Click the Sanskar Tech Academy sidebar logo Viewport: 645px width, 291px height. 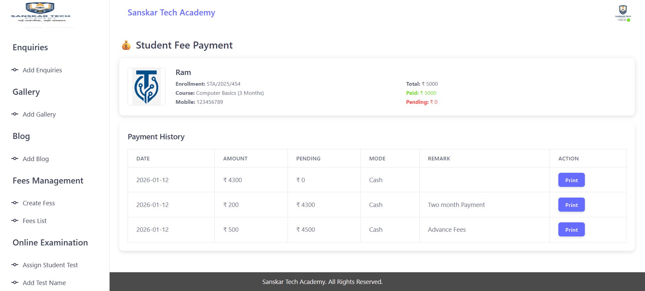click(40, 12)
